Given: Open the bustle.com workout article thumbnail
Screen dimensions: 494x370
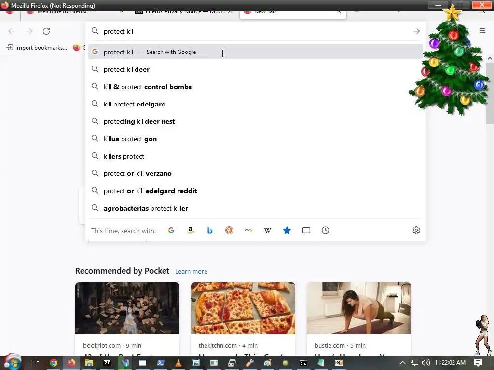Looking at the screenshot, I should [359, 308].
